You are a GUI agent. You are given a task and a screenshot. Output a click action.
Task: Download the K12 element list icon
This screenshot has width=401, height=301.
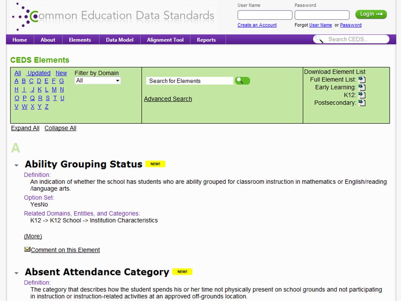pos(362,95)
